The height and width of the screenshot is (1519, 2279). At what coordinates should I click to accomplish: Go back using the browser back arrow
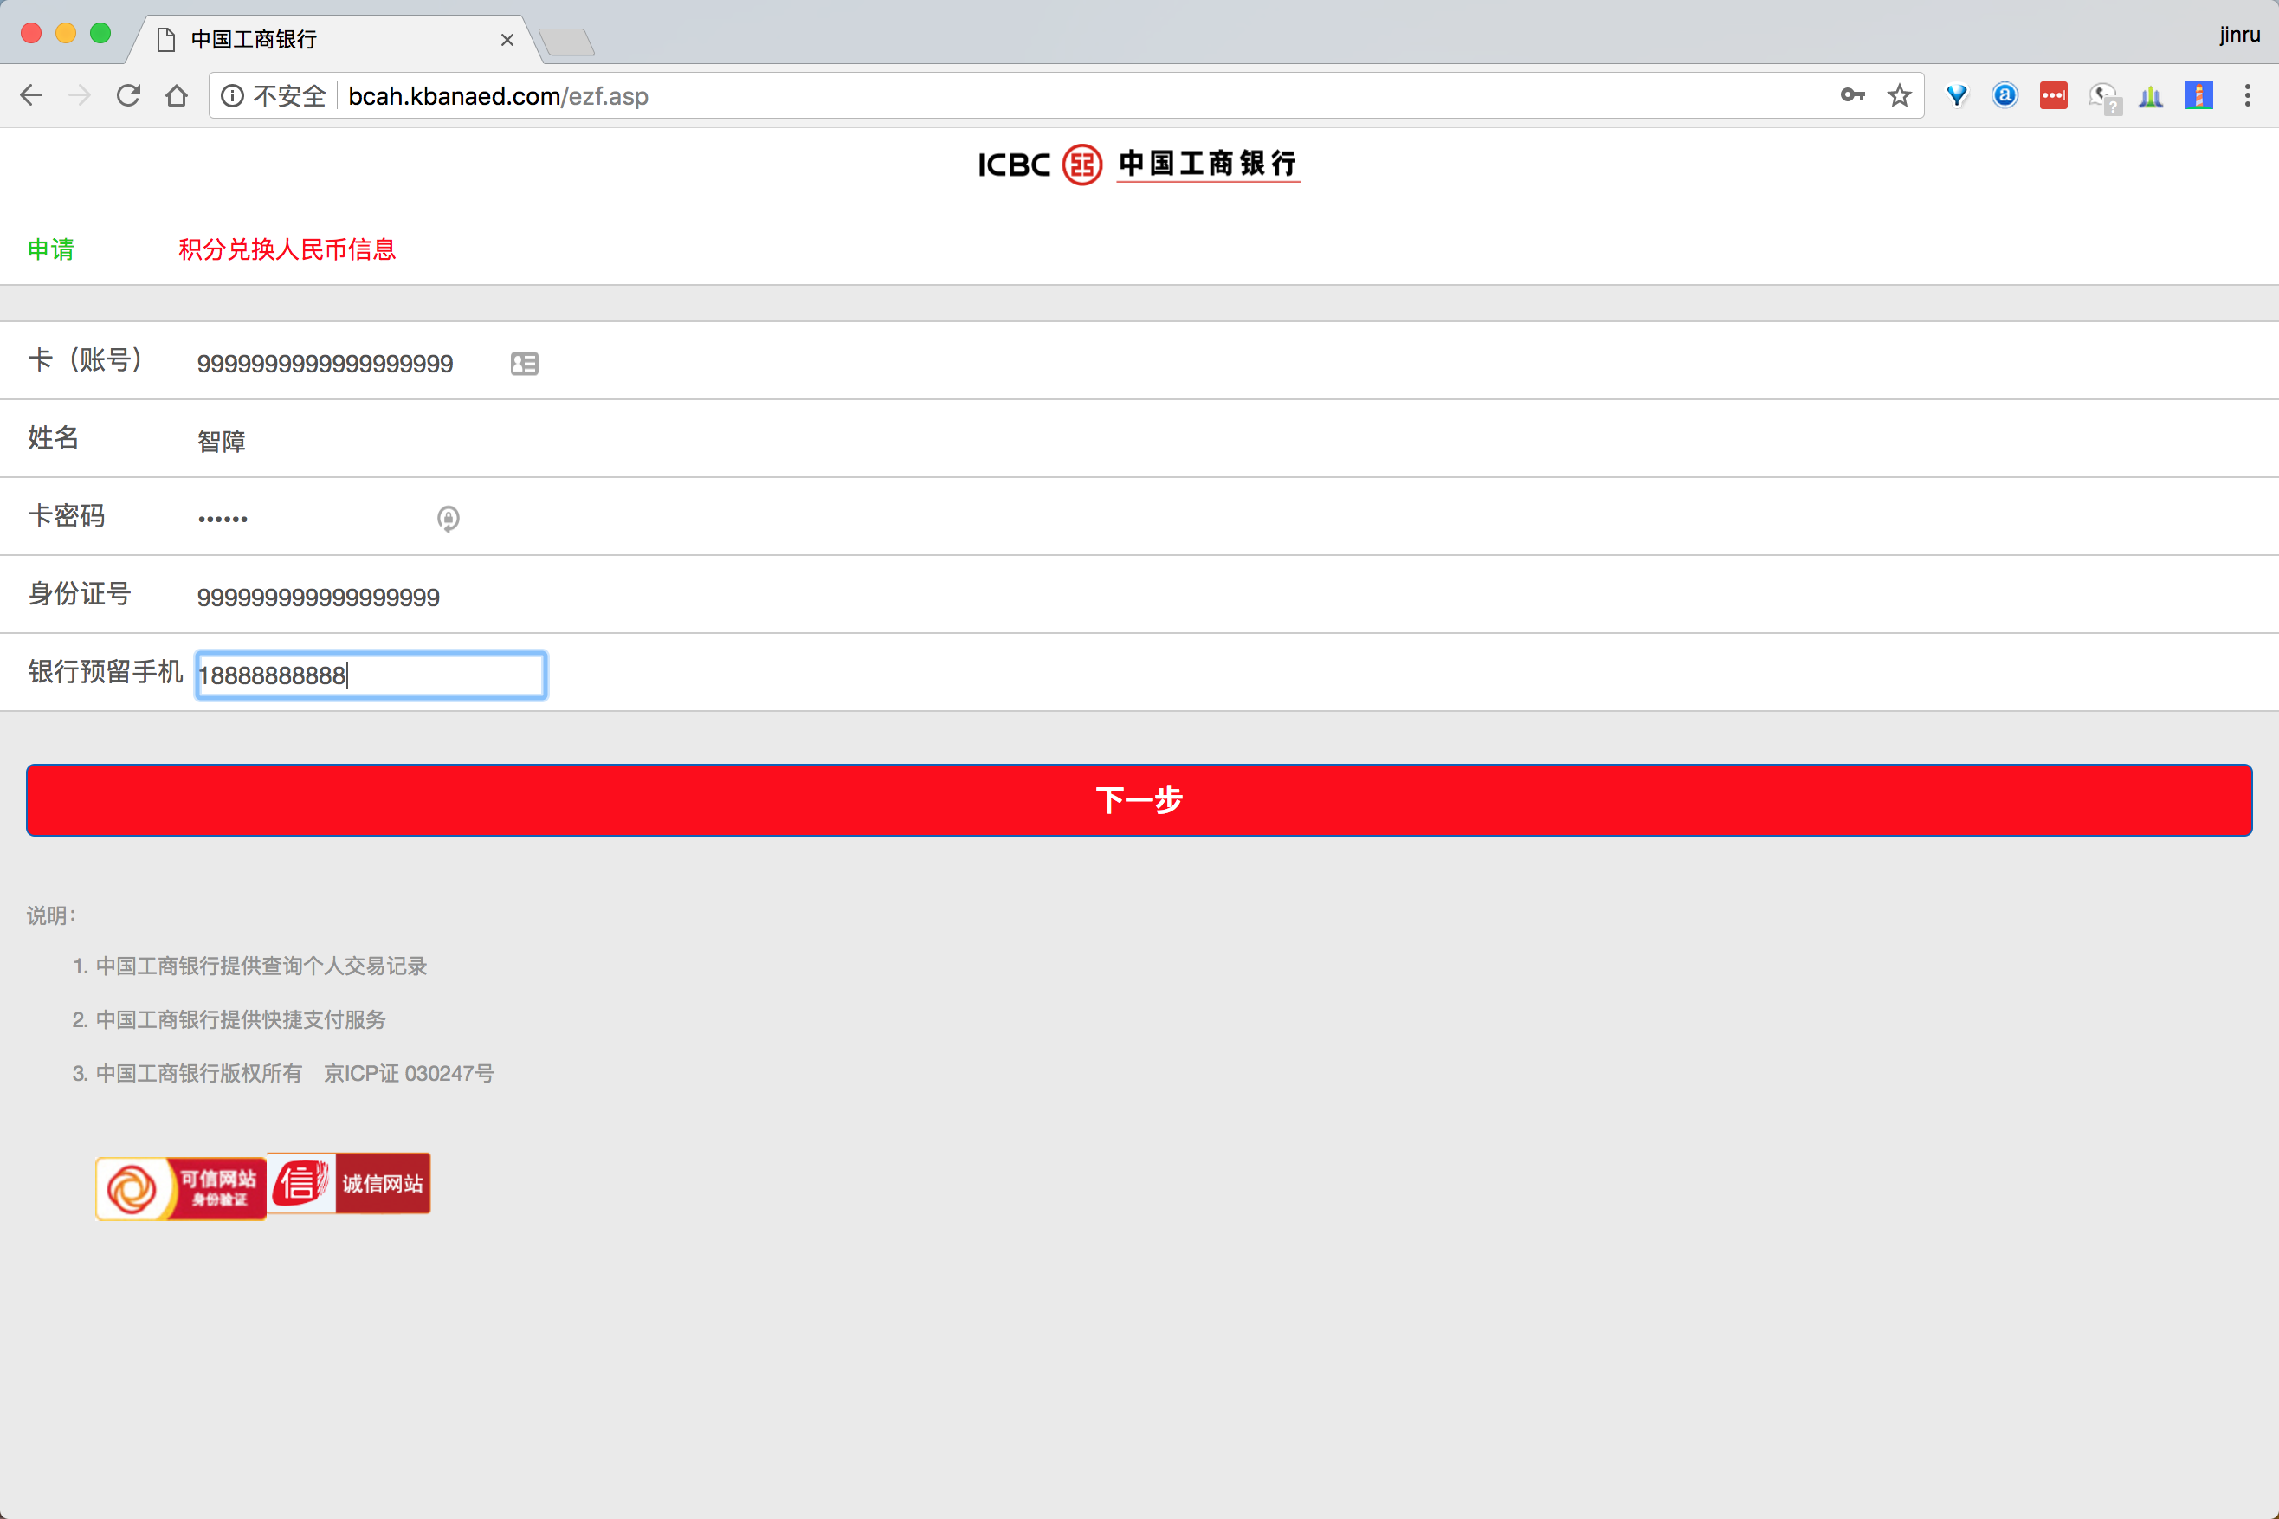[x=31, y=95]
